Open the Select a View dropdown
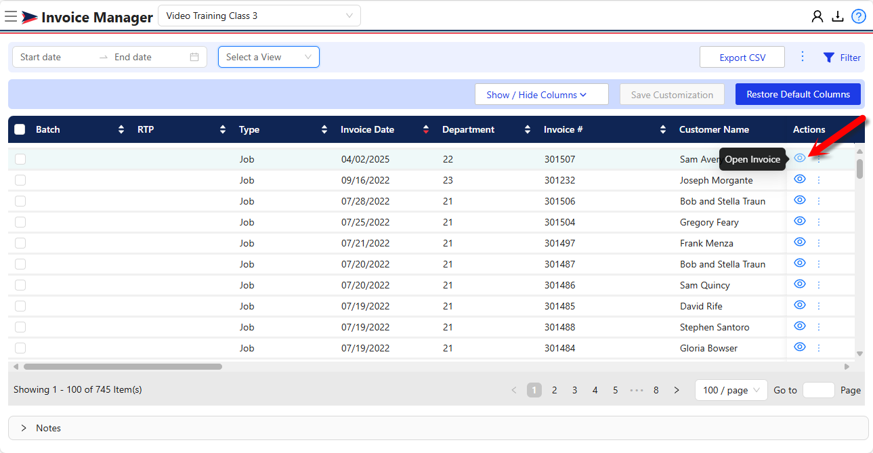 click(269, 57)
